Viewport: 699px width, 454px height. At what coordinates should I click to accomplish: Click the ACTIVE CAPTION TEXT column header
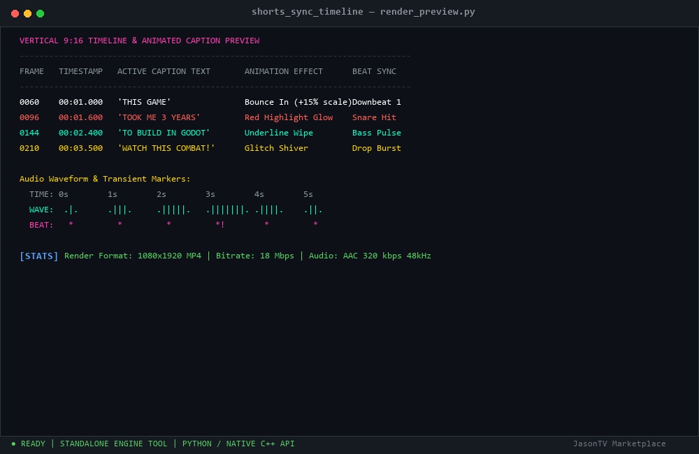click(164, 71)
